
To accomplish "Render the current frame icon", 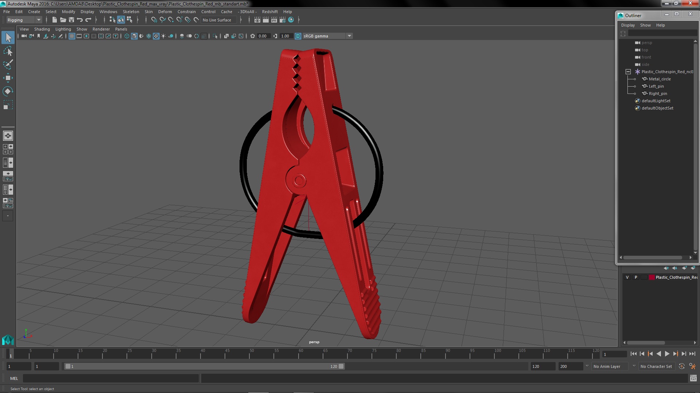I will pos(266,20).
